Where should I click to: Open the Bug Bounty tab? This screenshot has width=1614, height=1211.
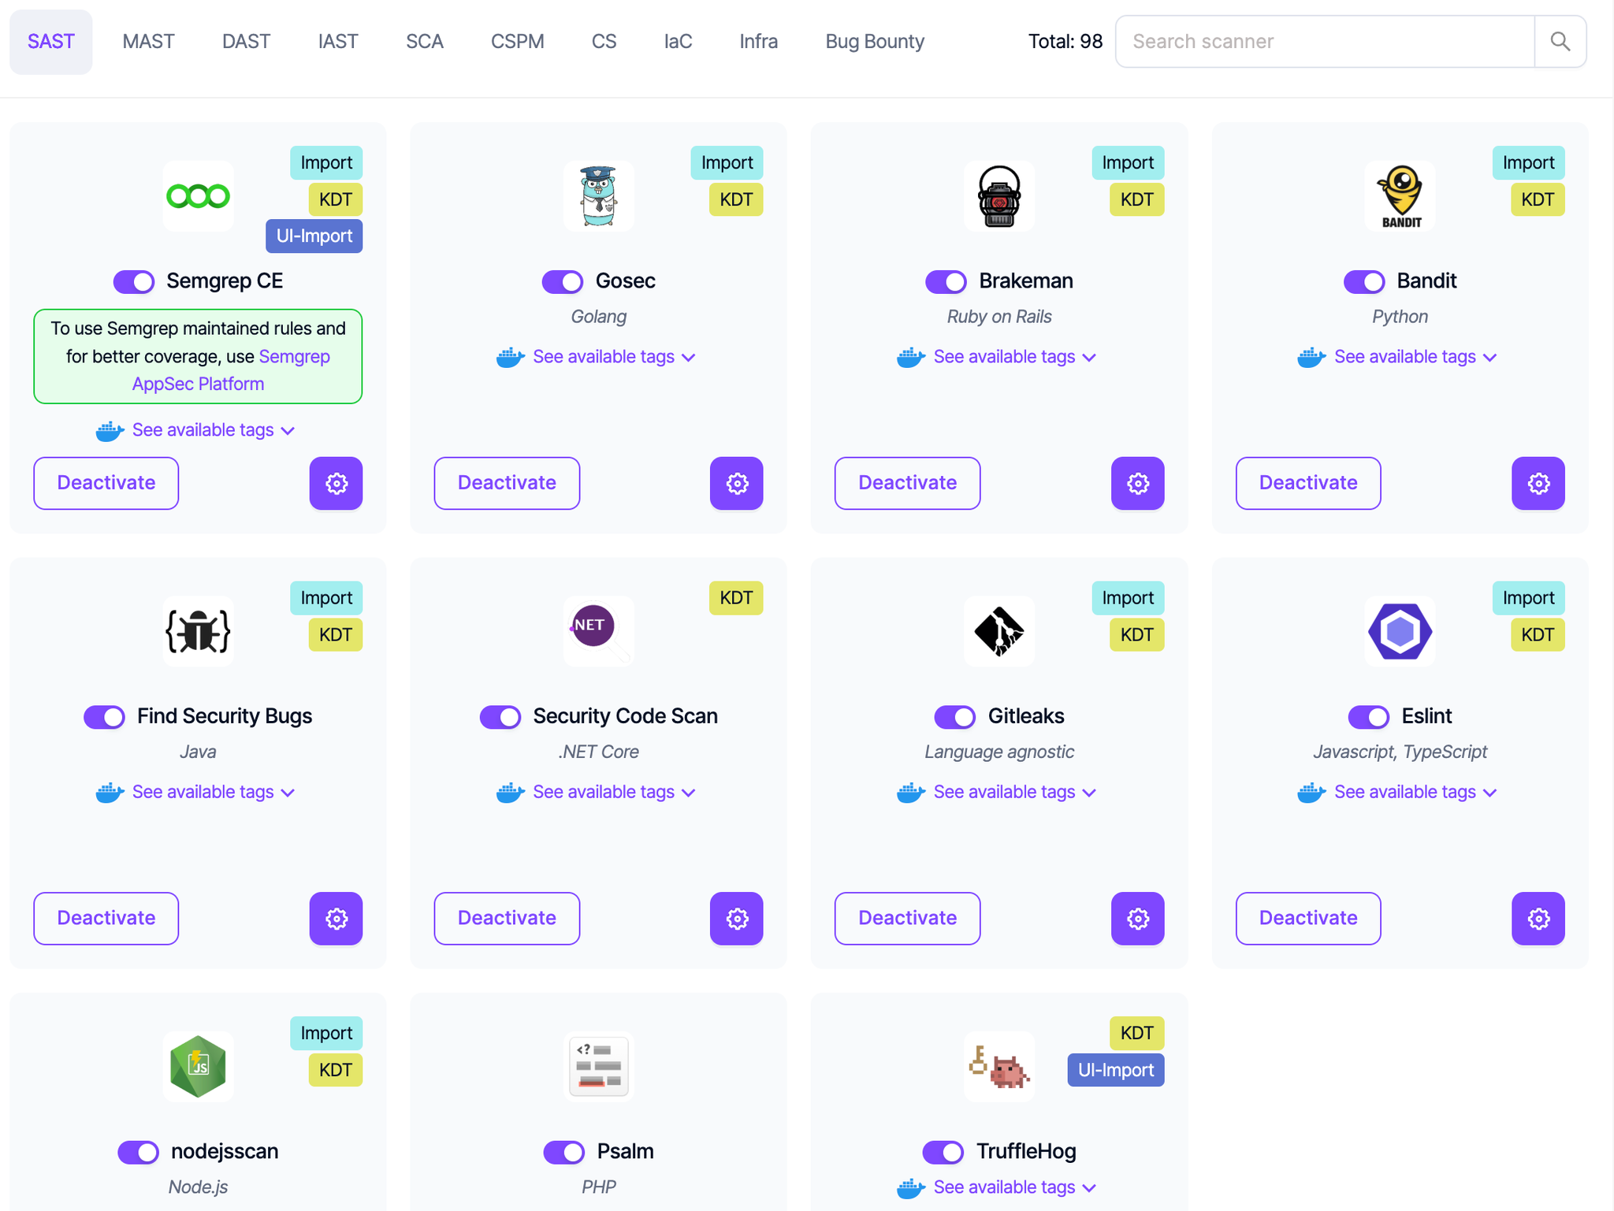874,42
